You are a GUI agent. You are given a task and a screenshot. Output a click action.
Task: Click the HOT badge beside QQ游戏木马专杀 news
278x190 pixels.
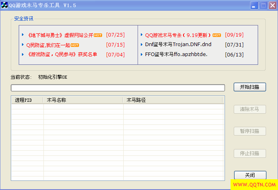217,35
